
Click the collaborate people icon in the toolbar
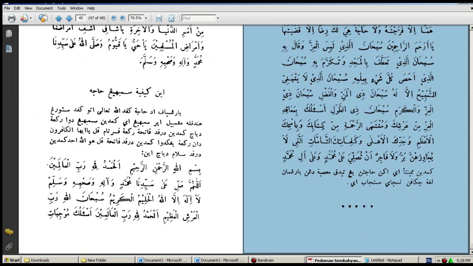click(24, 18)
